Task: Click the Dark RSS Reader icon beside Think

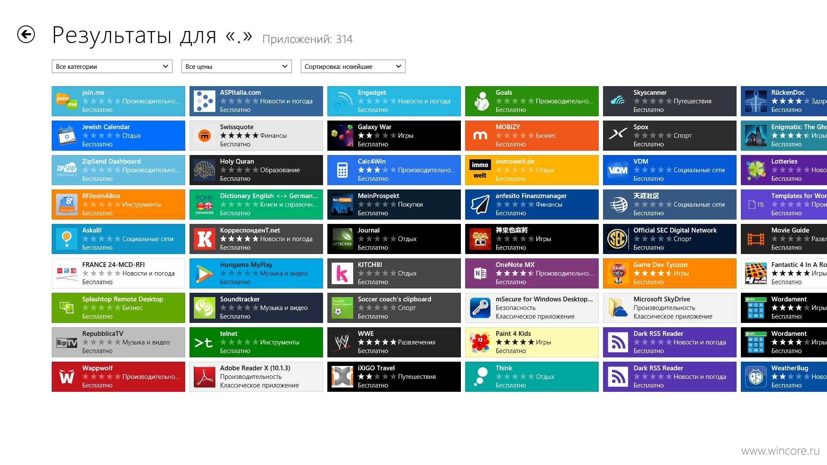Action: (618, 377)
